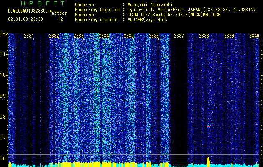
Task: Click the HROFFT title text
Action: click(x=43, y=3)
